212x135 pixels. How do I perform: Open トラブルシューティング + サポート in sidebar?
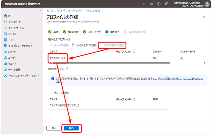(x=22, y=76)
